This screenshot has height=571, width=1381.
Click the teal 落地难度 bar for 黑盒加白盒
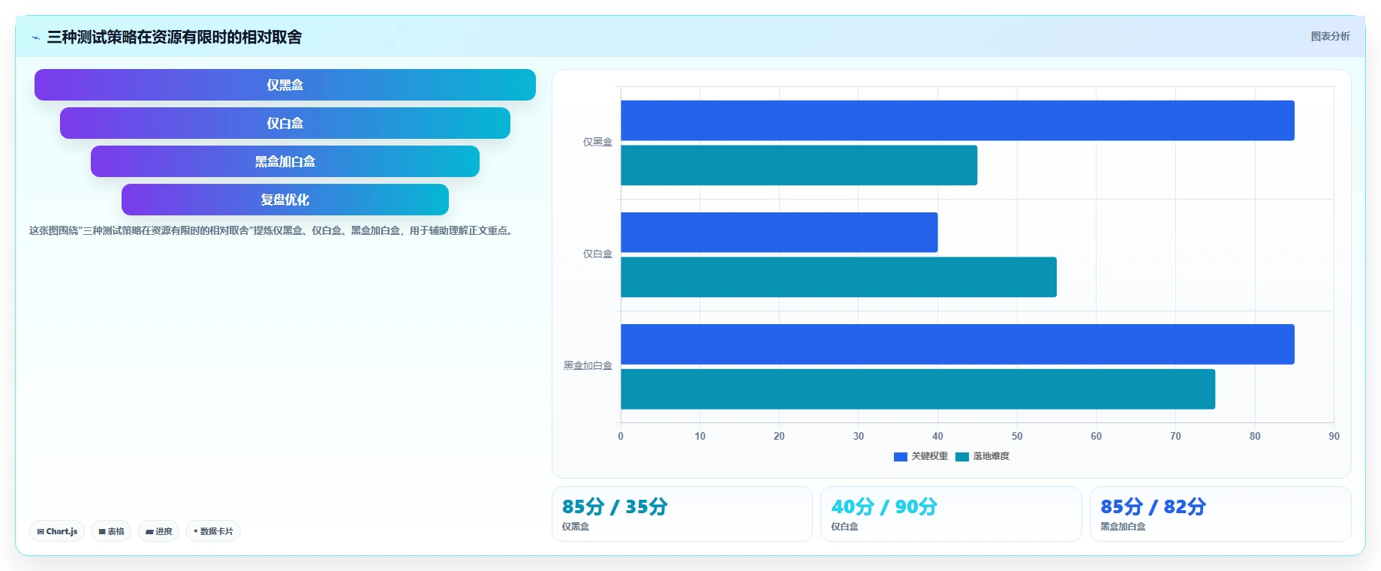(918, 389)
